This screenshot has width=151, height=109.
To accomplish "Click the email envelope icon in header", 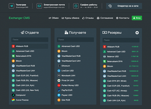I will (39, 6).
